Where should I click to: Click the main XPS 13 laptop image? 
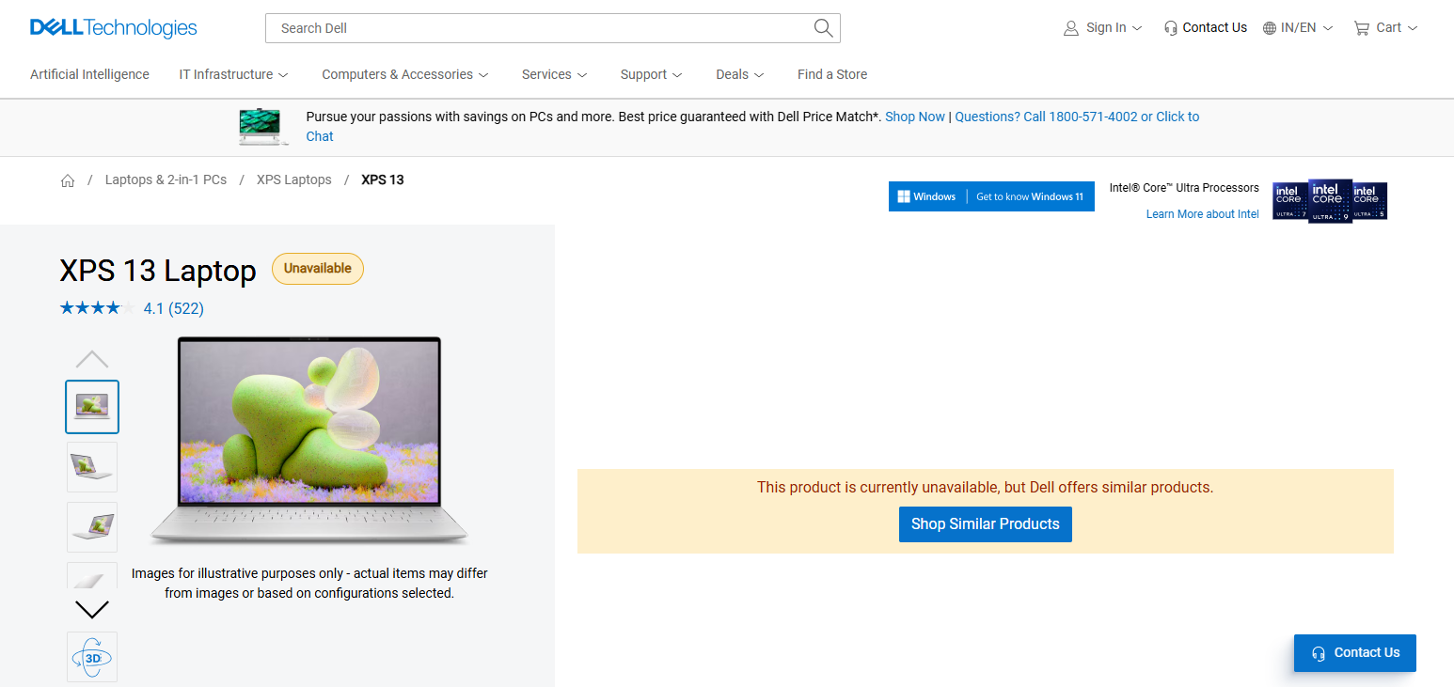click(x=308, y=440)
